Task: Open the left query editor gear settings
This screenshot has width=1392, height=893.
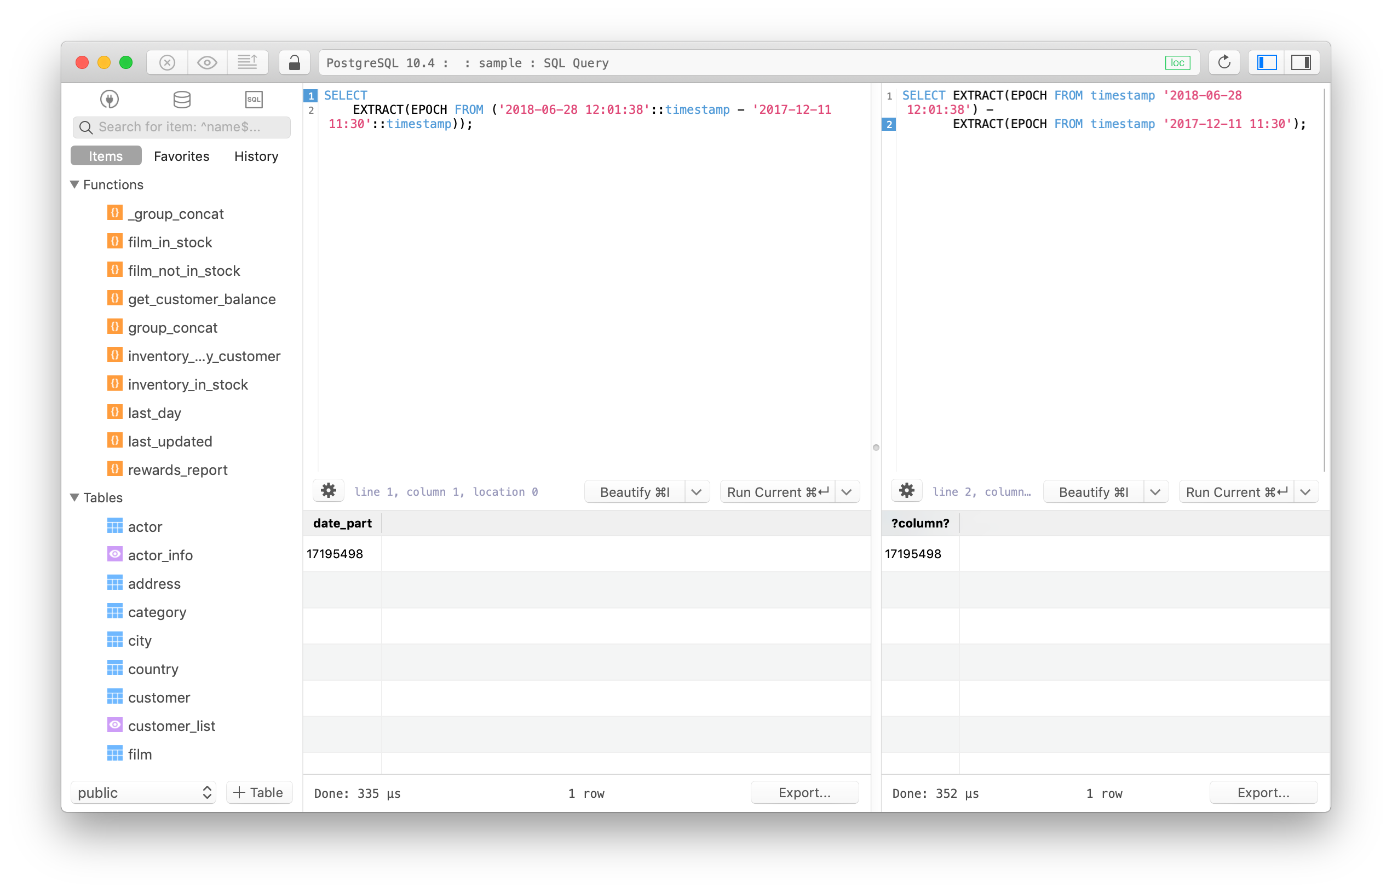Action: [328, 491]
